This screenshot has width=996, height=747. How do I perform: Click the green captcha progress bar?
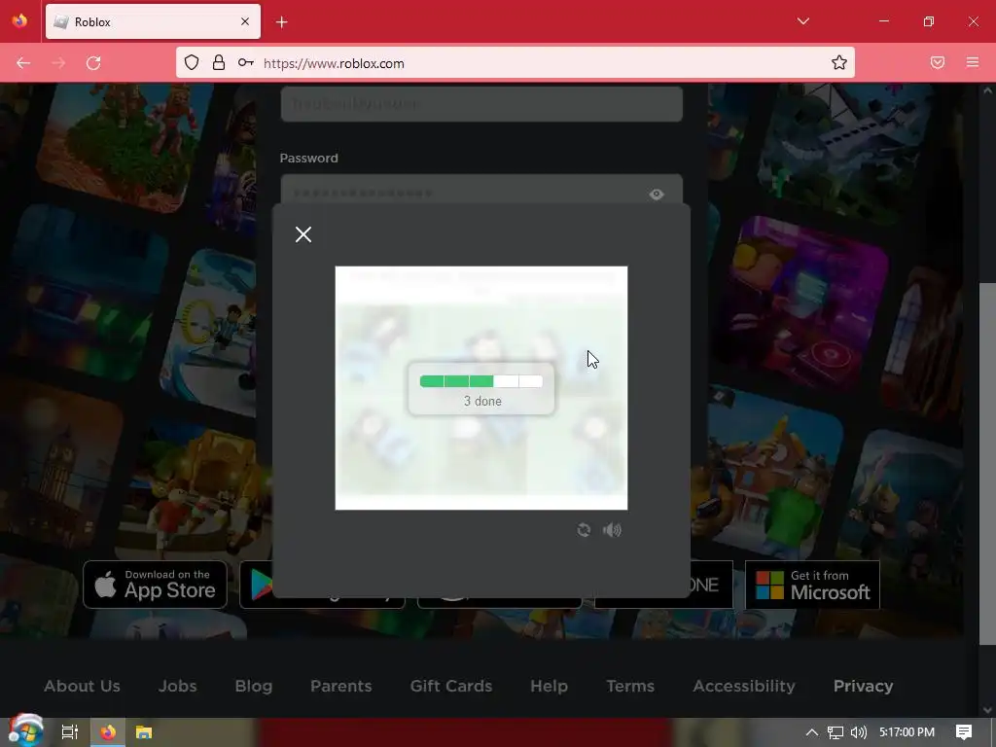pos(481,381)
